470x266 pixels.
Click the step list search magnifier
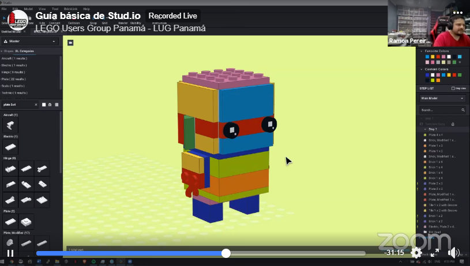[463, 110]
